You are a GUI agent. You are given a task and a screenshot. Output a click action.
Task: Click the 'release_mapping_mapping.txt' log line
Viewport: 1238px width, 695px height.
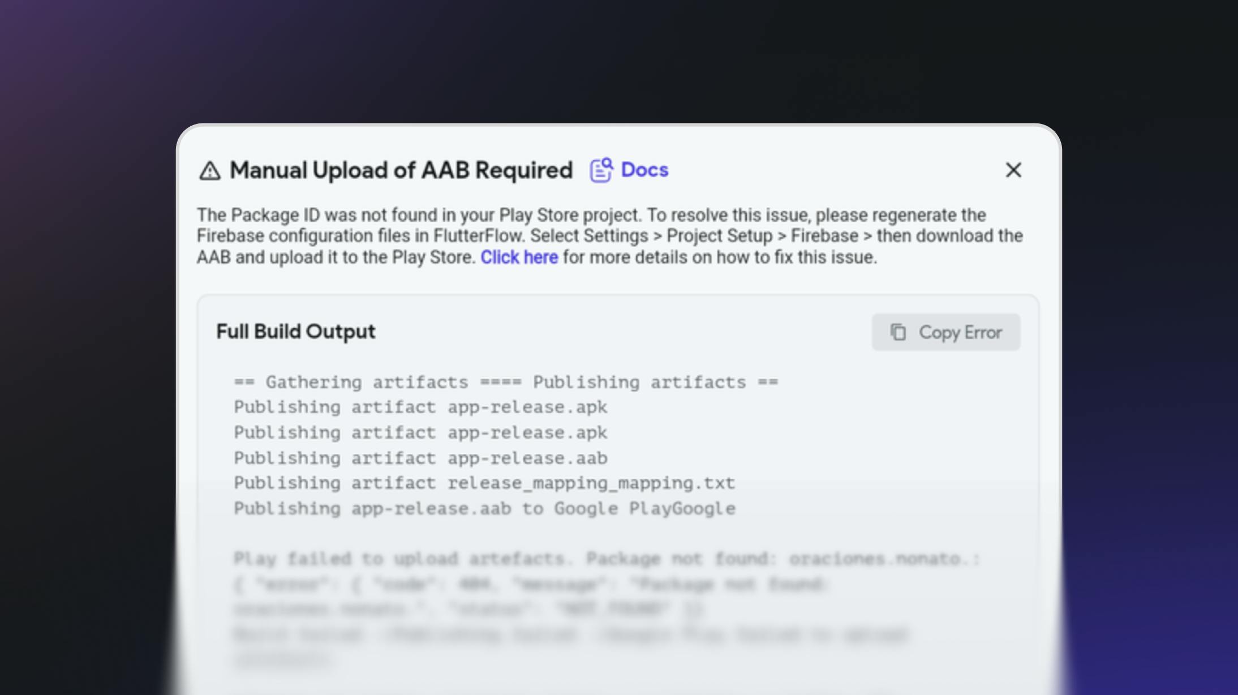pos(484,483)
